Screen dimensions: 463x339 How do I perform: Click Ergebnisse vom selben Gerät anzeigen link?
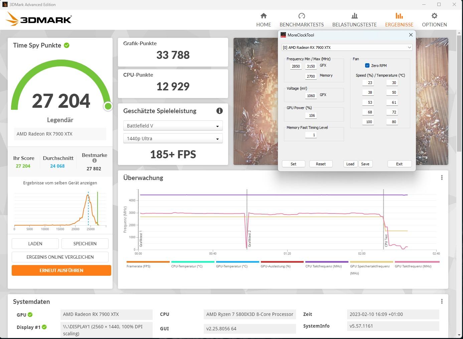[60, 183]
